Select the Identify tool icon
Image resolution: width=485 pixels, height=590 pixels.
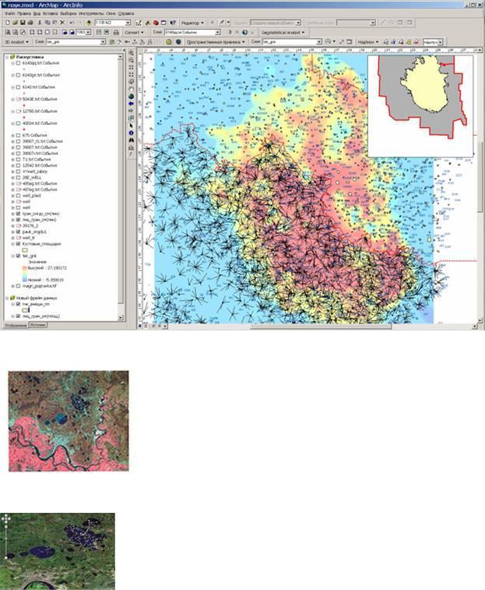point(132,132)
